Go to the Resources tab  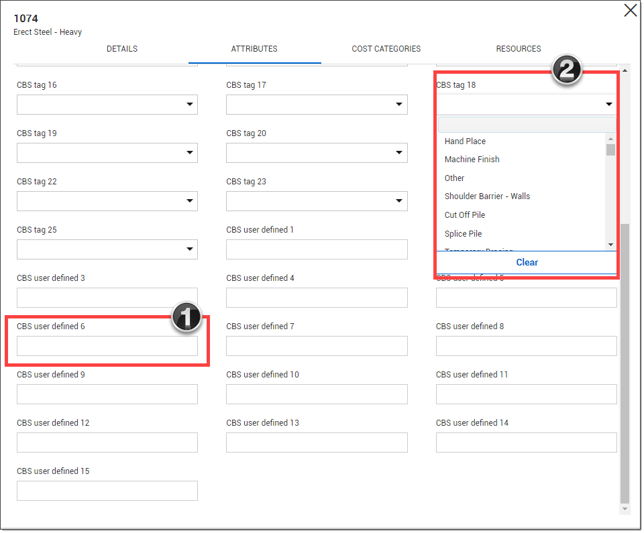pyautogui.click(x=518, y=49)
